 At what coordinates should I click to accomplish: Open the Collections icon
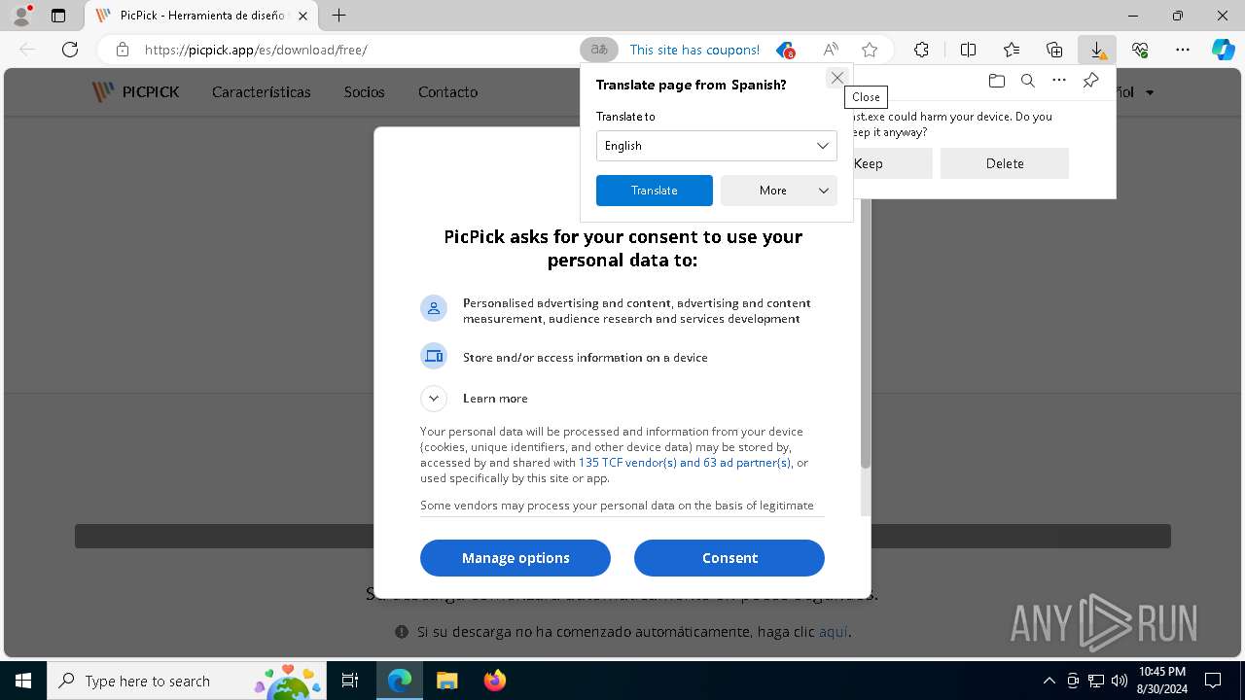pos(1054,50)
